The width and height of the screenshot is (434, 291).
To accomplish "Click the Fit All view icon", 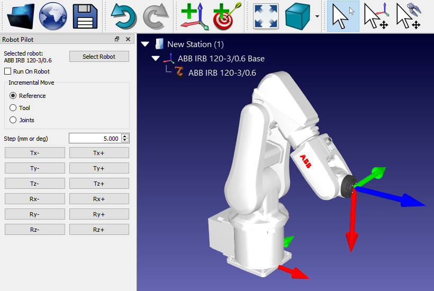I will click(x=266, y=16).
